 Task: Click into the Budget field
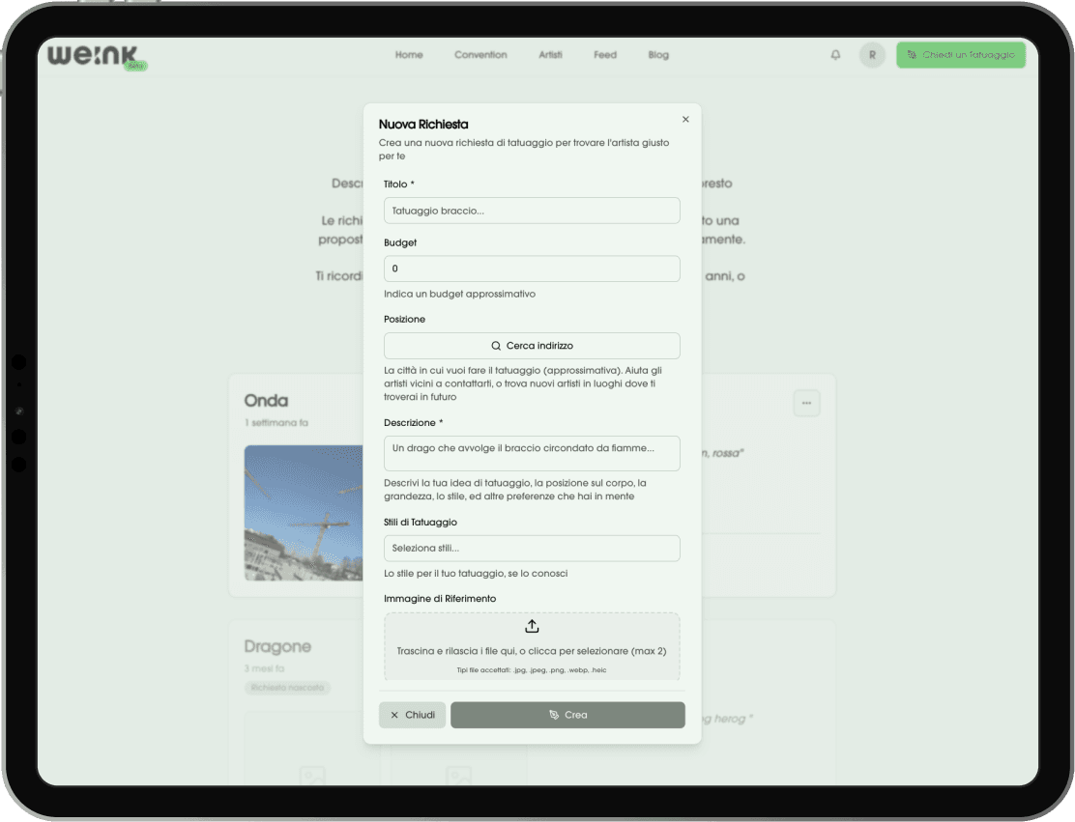532,269
